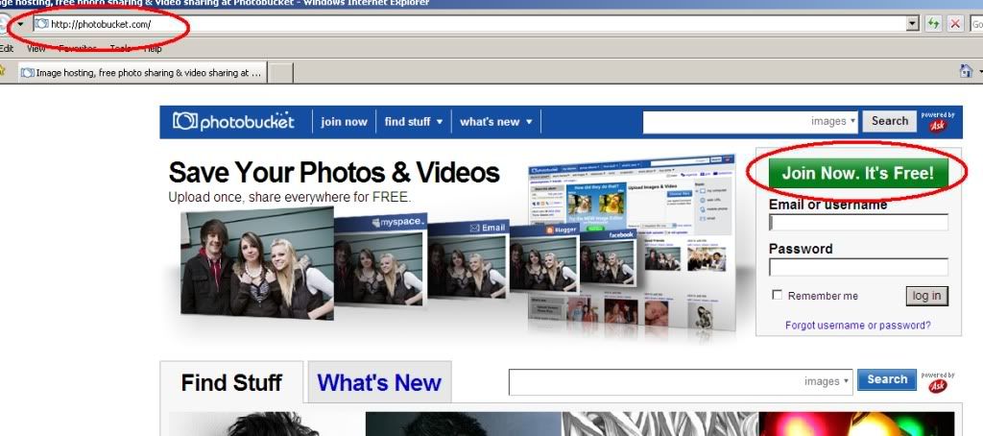The width and height of the screenshot is (983, 436).
Task: Open the Favorites menu
Action: click(78, 48)
